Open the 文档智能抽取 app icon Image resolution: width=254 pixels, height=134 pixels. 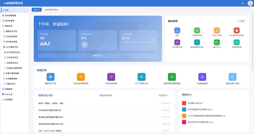202,77
